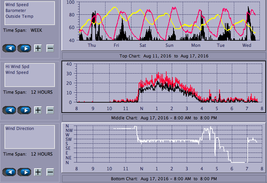
Task: Select Wind Direction in the bottom list
Action: 19,129
